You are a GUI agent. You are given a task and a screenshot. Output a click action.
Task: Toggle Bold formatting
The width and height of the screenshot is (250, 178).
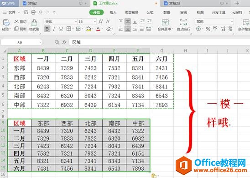[x=47, y=29]
